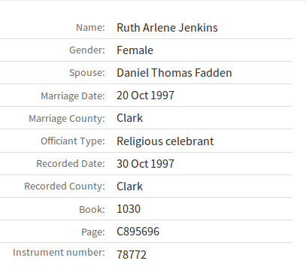Click the page value C895696

138,232
